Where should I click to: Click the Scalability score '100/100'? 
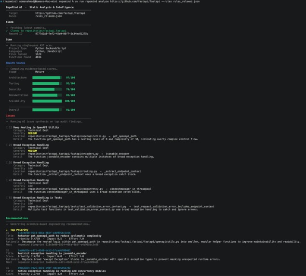click(x=70, y=101)
